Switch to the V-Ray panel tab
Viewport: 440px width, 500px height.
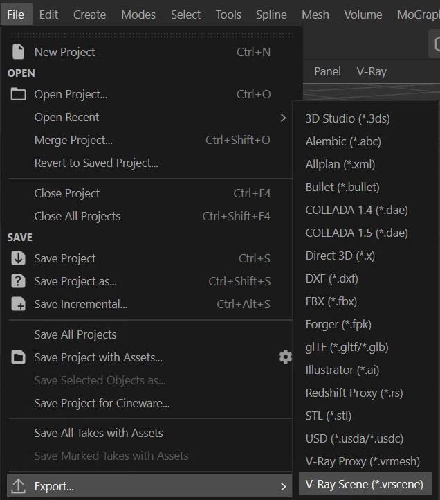372,71
